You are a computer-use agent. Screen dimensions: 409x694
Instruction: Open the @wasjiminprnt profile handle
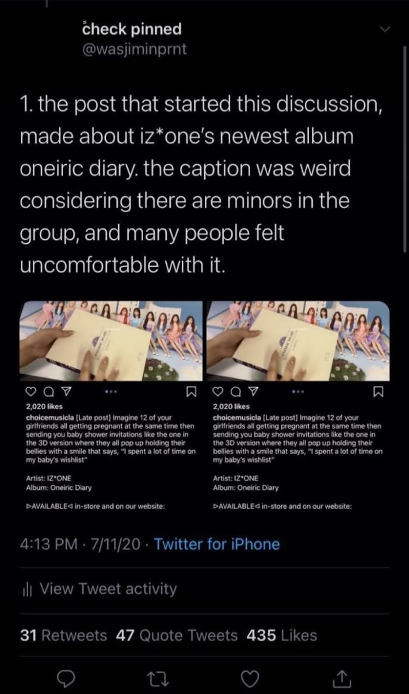click(134, 49)
